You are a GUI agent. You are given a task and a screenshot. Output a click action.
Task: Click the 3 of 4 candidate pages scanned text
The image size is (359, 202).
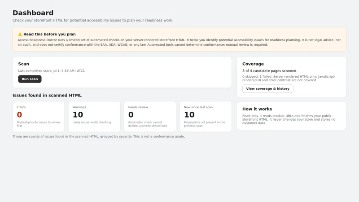[270, 71]
